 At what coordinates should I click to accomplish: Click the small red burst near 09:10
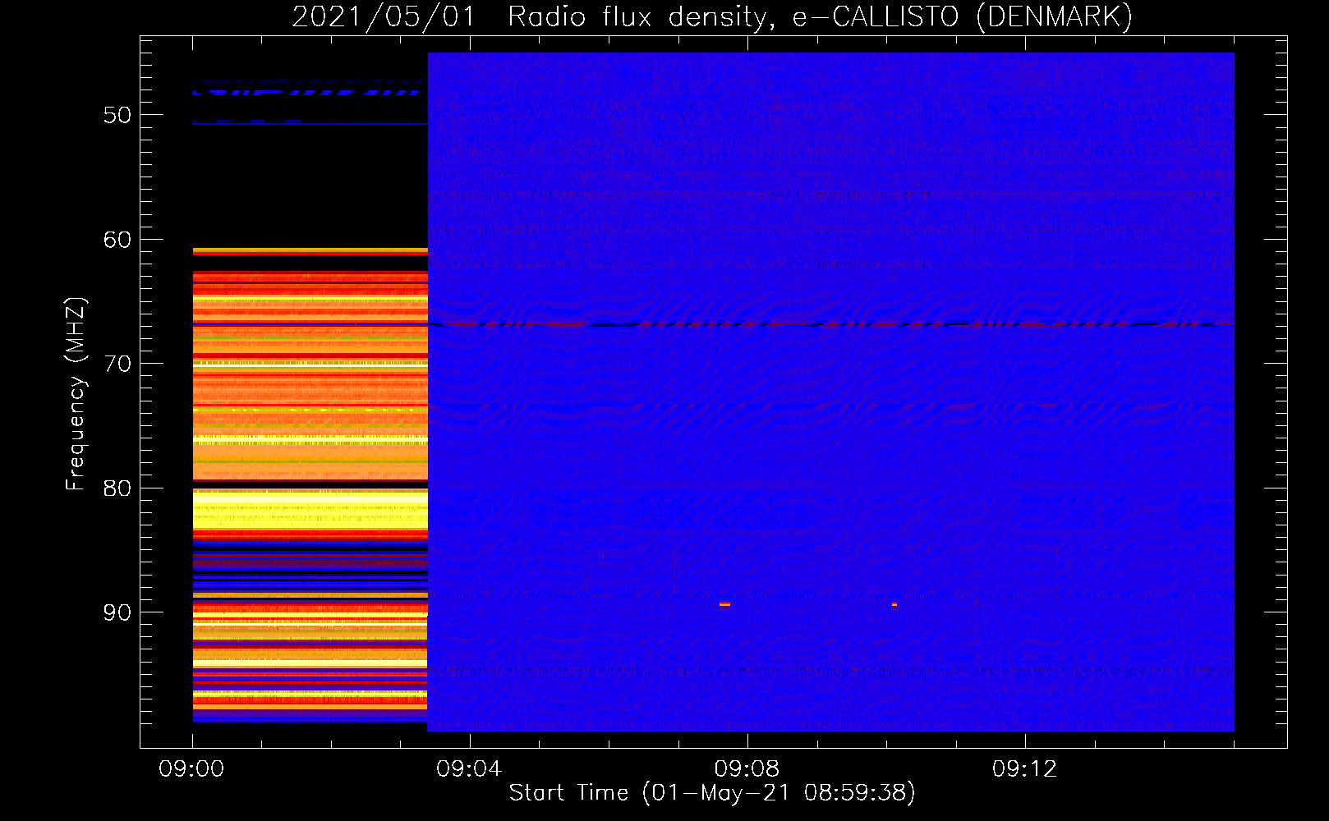[894, 604]
